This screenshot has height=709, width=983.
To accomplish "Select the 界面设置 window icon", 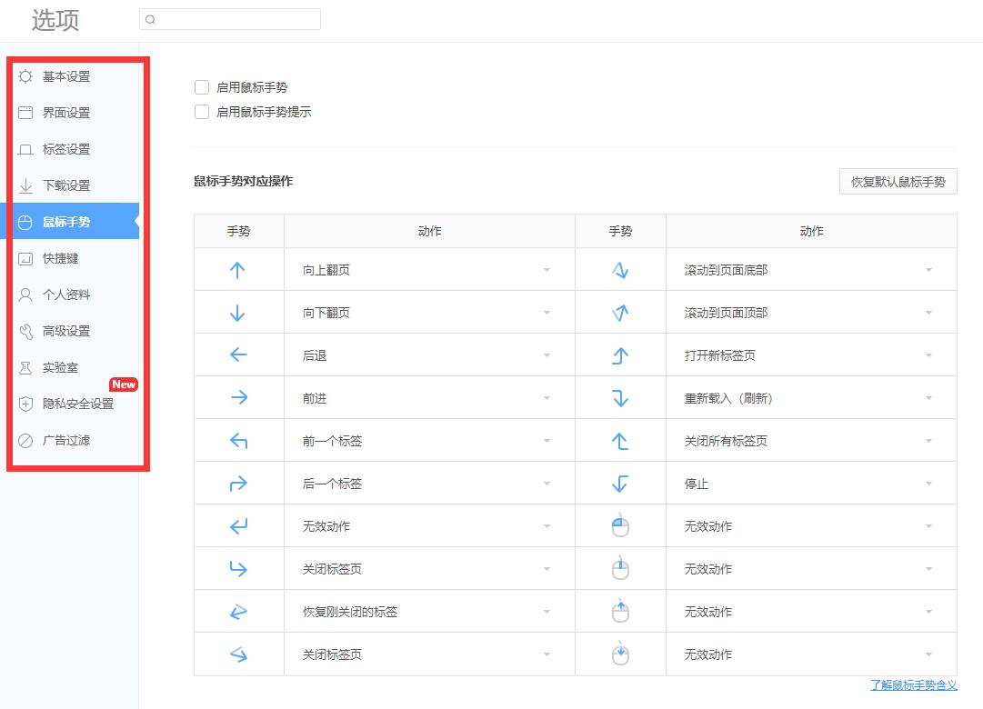I will click(26, 113).
